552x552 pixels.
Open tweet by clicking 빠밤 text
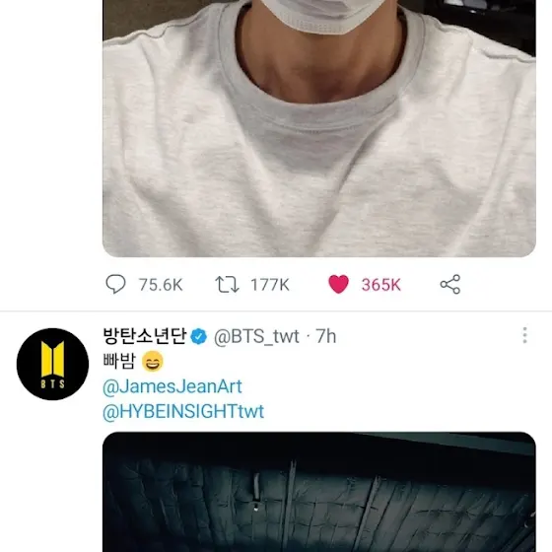[119, 361]
